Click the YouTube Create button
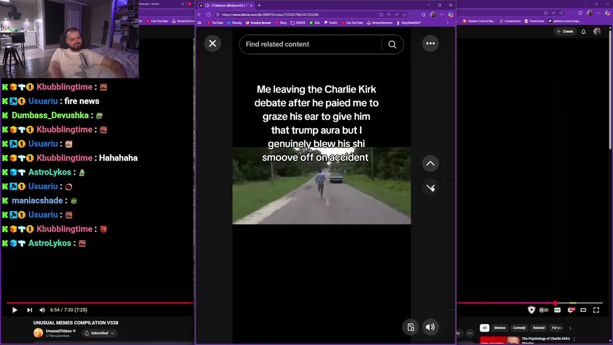Image resolution: width=613 pixels, height=345 pixels. (565, 31)
